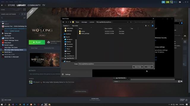Click Steam back navigation arrow
This screenshot has width=190, height=106.
point(2,5)
